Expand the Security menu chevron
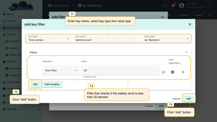 coord(38,109)
